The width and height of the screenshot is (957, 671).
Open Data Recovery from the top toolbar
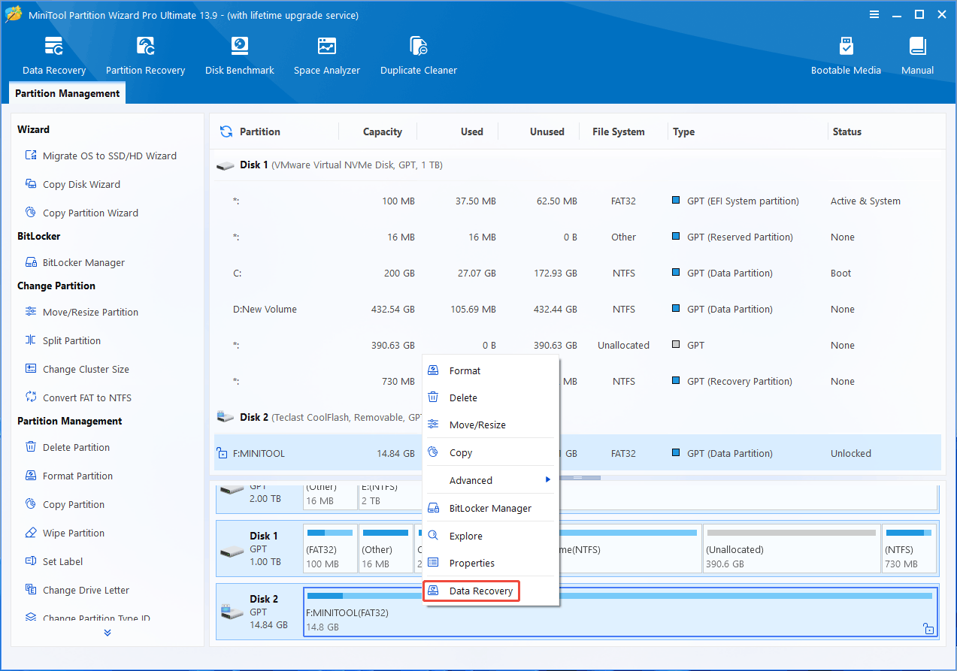coord(54,56)
